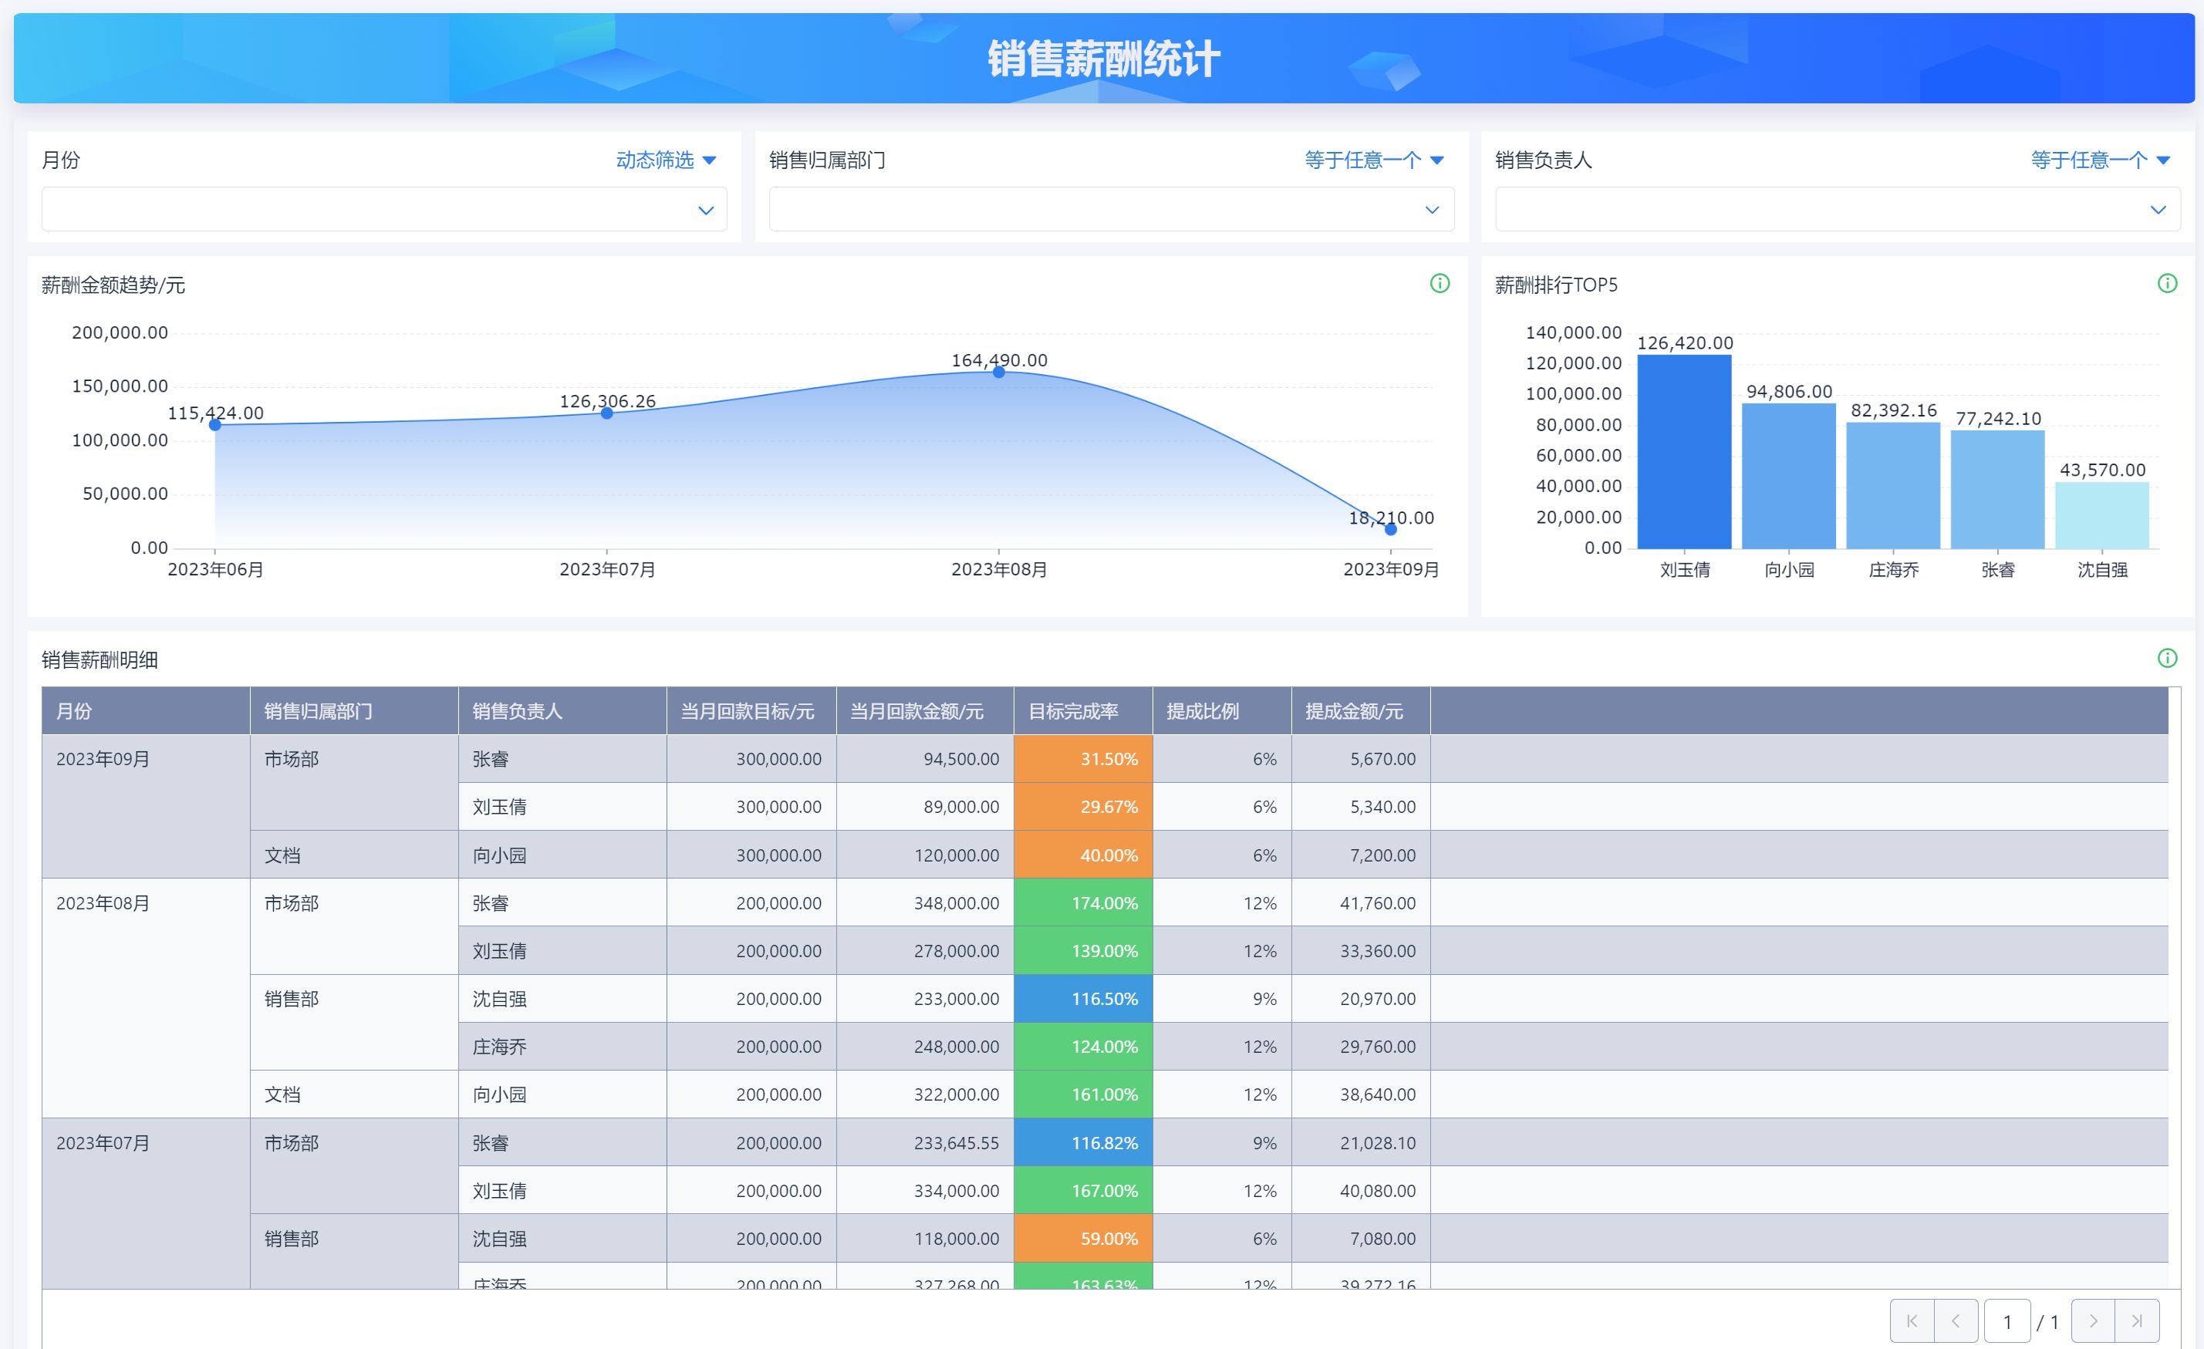Screen dimensions: 2204x1349
Task: Go to the next table page
Action: (x=2092, y=1320)
